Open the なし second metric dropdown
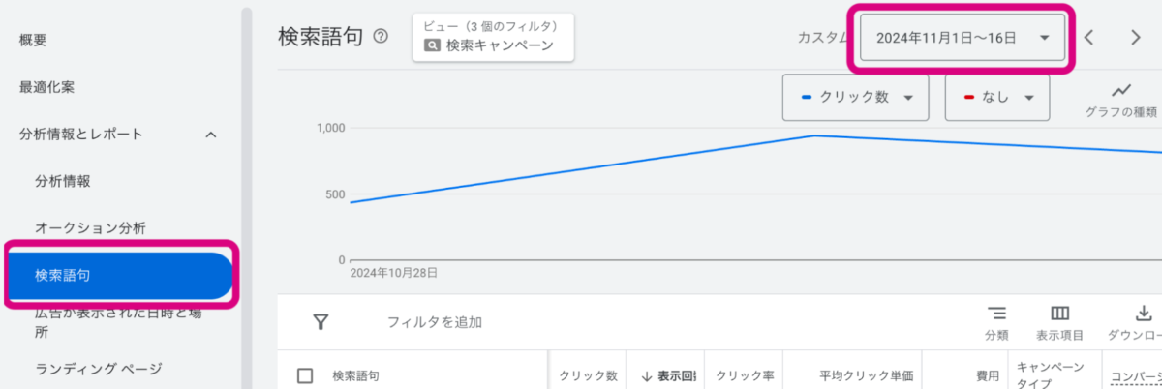This screenshot has width=1162, height=389. (x=997, y=98)
